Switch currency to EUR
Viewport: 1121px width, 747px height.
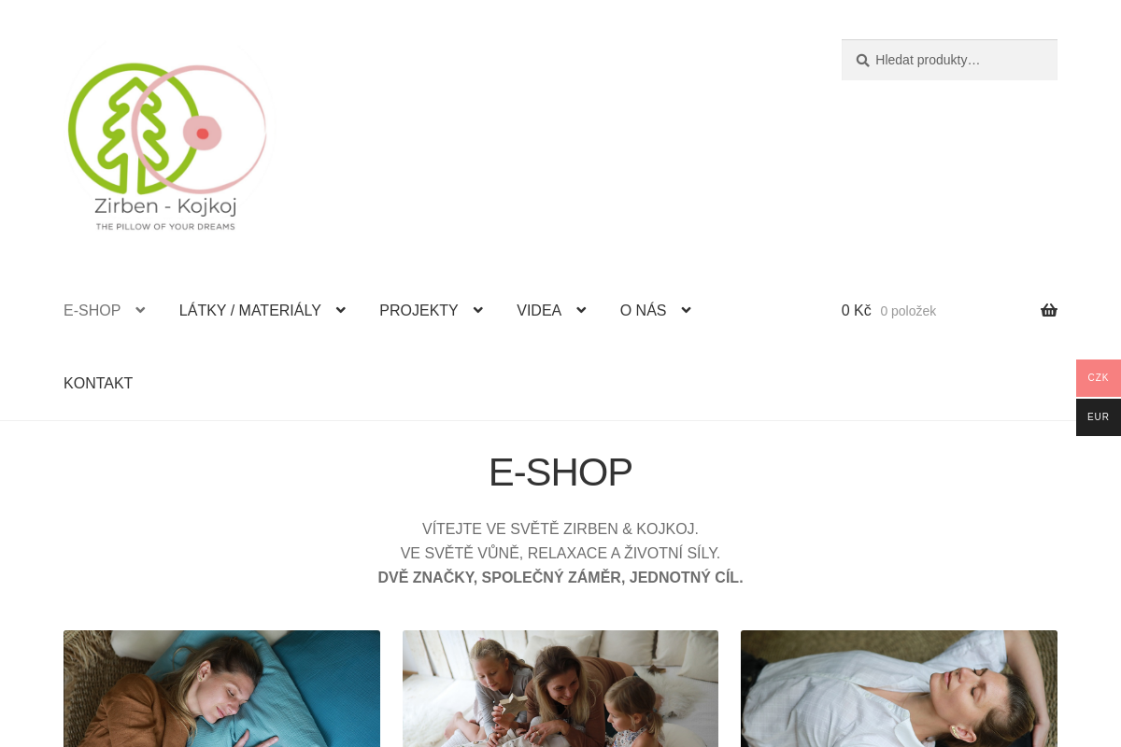tap(1099, 417)
